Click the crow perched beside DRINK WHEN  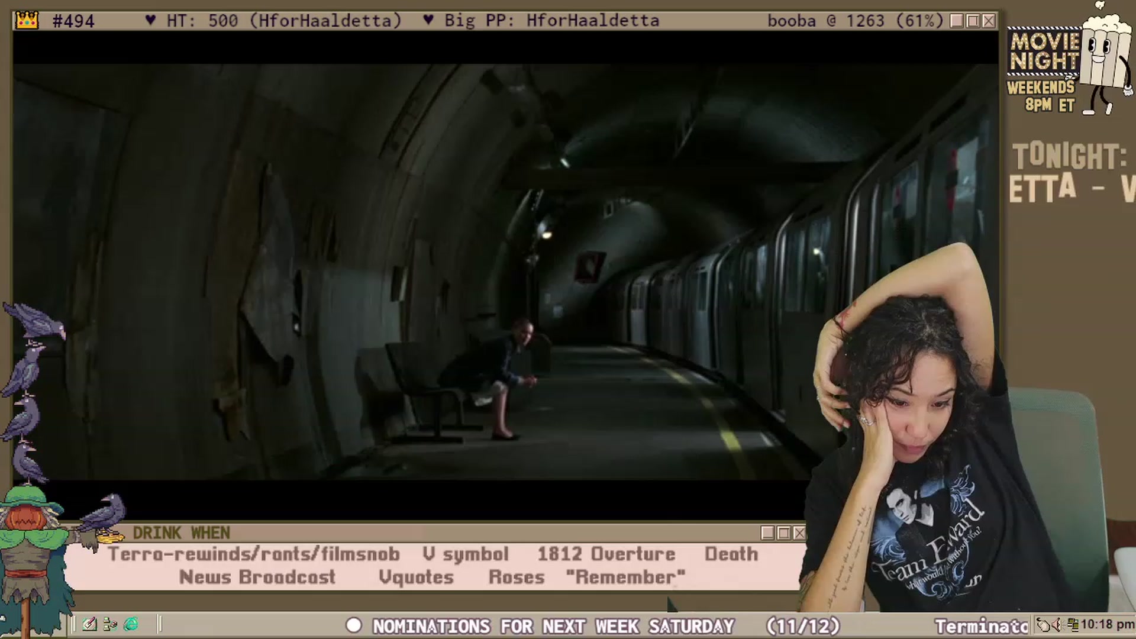tap(104, 514)
